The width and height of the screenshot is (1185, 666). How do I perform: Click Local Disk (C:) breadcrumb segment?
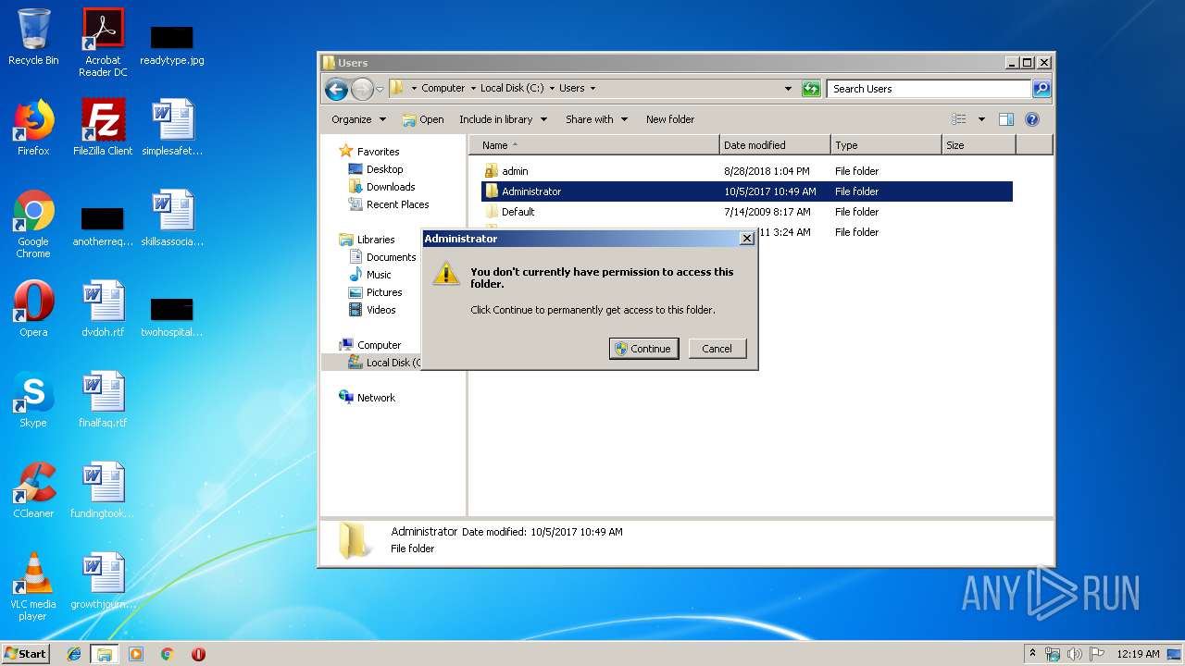(x=512, y=89)
